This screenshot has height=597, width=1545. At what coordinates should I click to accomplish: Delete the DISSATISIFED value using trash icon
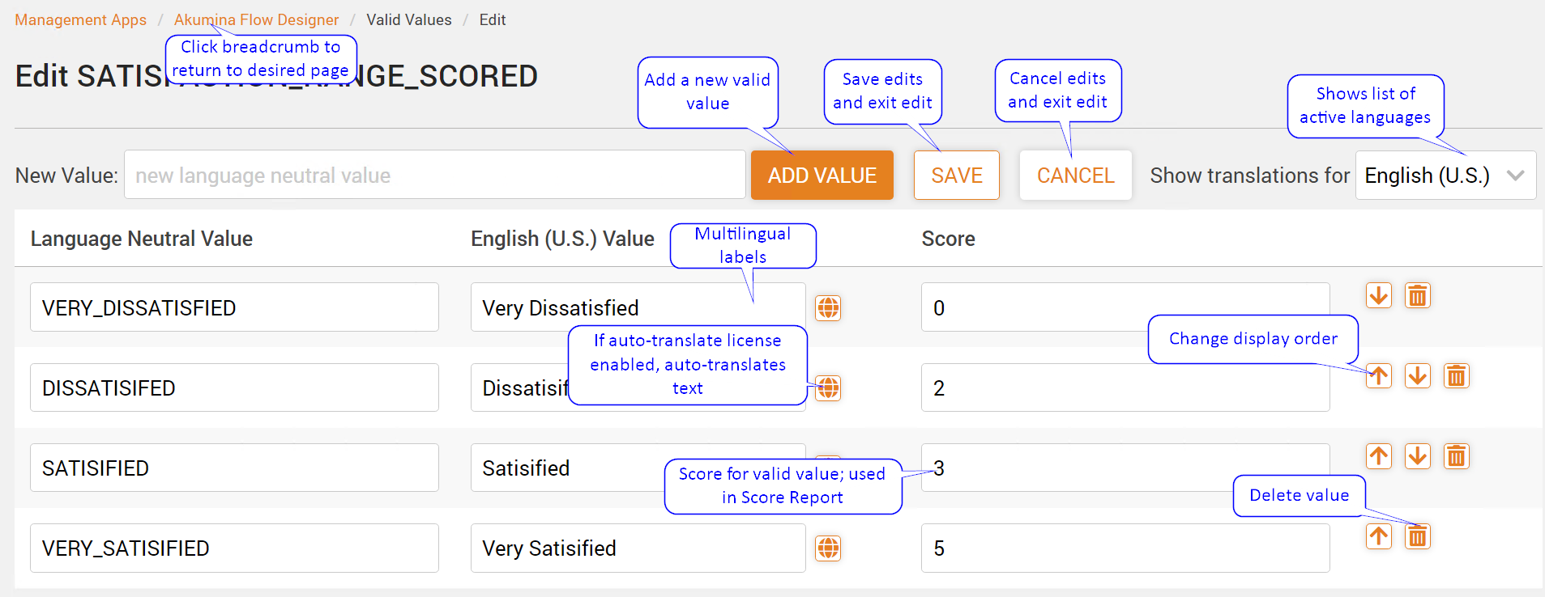click(1457, 375)
